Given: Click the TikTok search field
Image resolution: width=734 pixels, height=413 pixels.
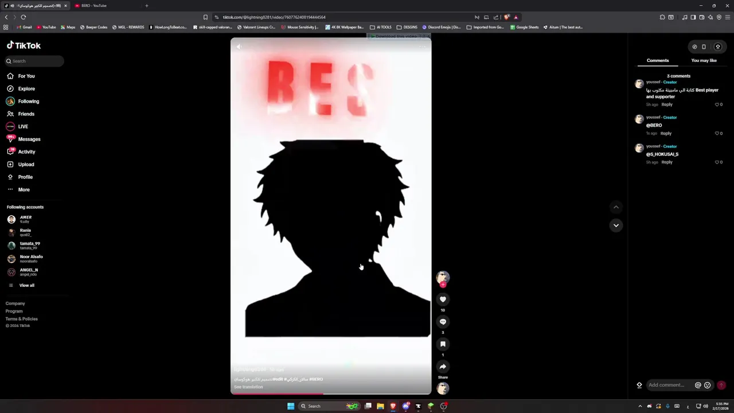Looking at the screenshot, I should pos(34,61).
